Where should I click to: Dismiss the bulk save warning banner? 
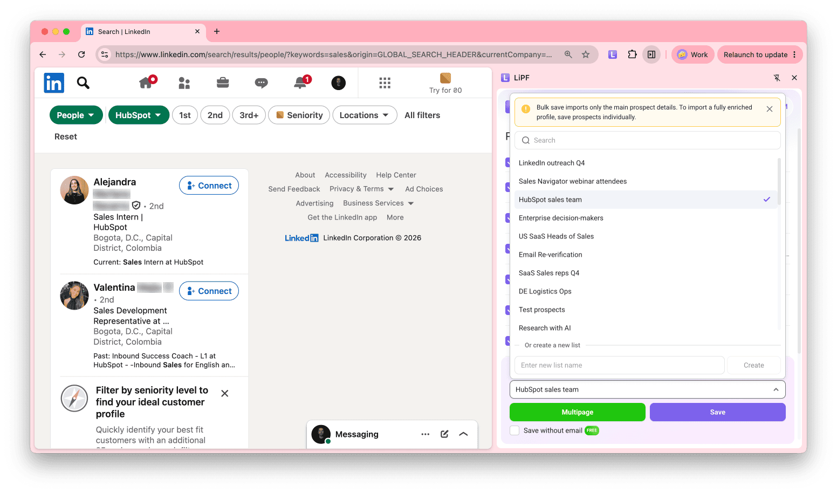click(x=770, y=109)
